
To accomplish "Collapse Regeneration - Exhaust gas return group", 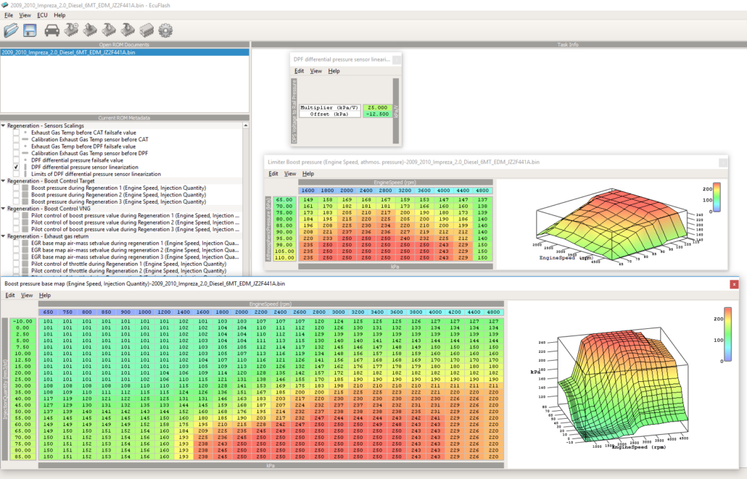I will [x=3, y=236].
